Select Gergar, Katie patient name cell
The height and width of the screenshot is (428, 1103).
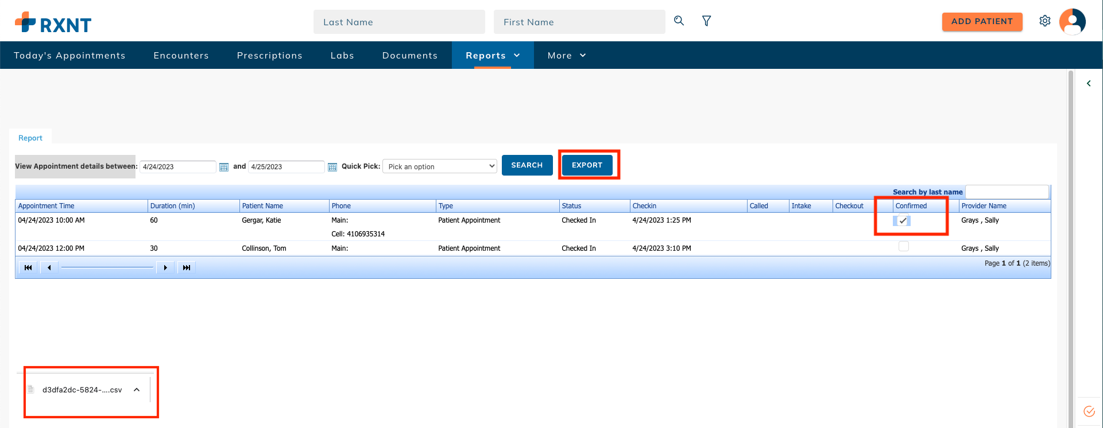tap(261, 220)
